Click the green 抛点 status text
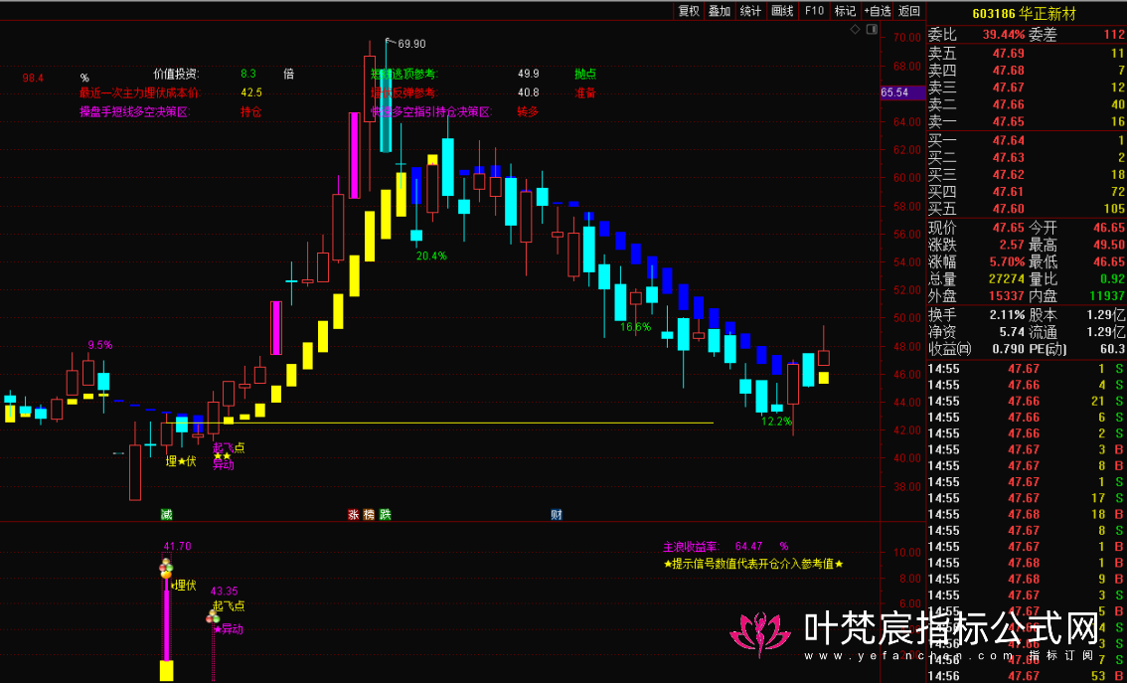1127x683 pixels. (x=585, y=74)
